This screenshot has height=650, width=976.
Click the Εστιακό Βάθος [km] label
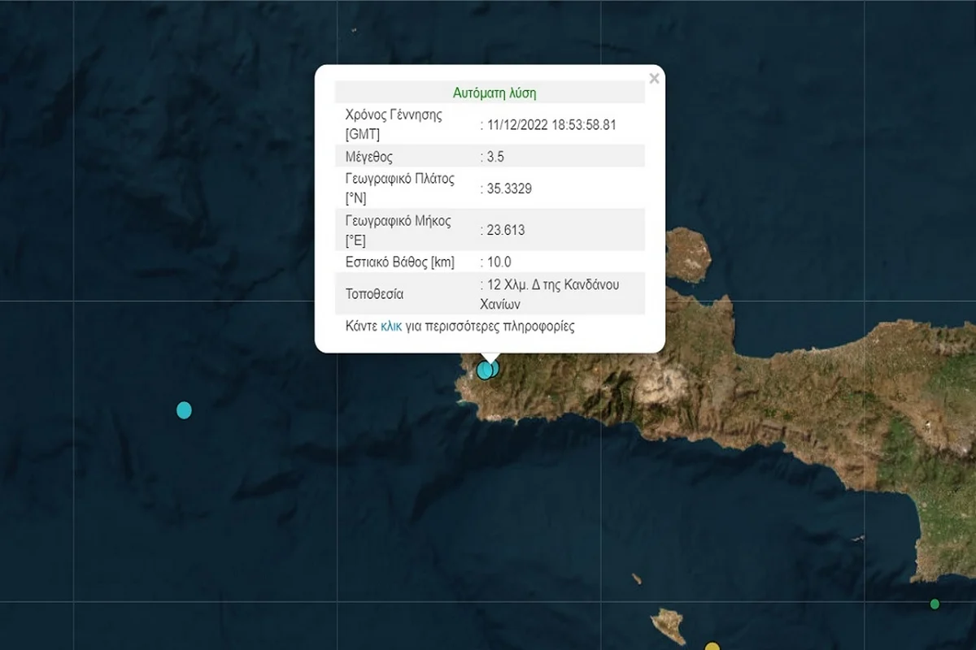click(399, 262)
